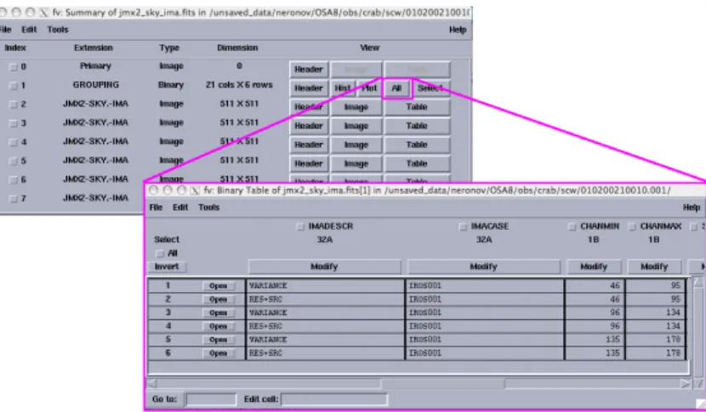This screenshot has width=706, height=412.
Task: Select index 2 extension checkbox
Action: tap(14, 105)
